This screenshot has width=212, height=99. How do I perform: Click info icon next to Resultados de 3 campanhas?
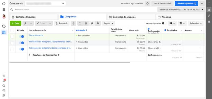[59, 55]
